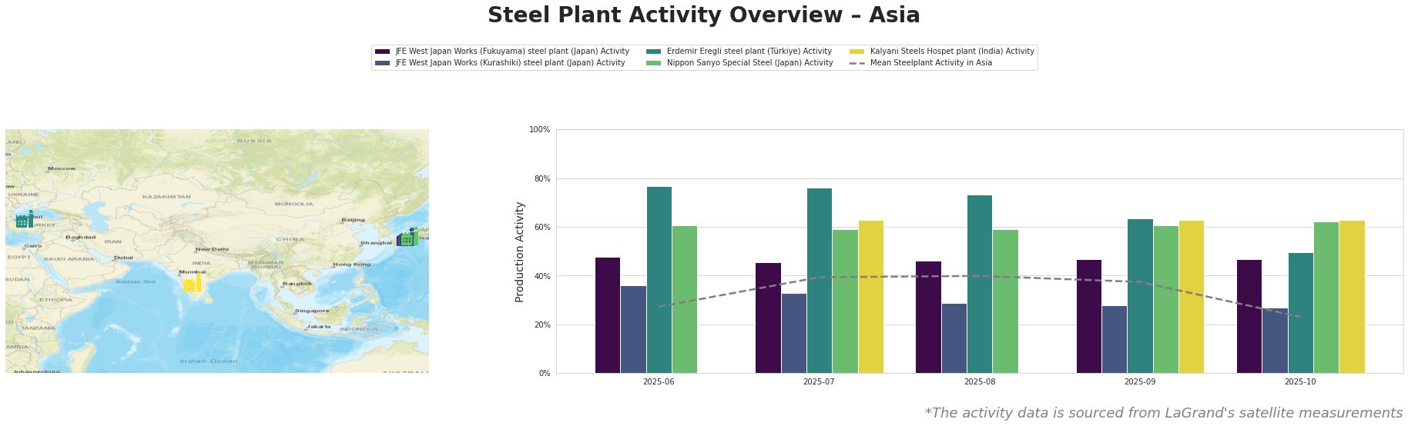Click the green factory icon in Japan
This screenshot has height=426, width=1408.
tap(409, 238)
